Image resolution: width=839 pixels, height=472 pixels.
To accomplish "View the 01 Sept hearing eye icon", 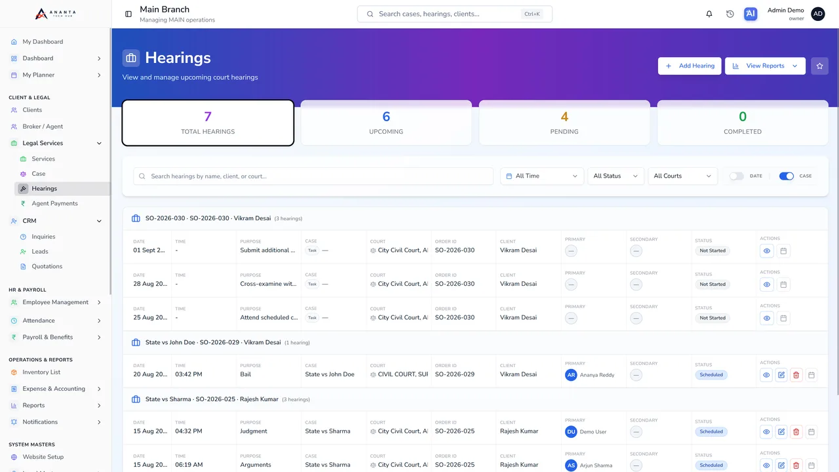I will point(766,250).
